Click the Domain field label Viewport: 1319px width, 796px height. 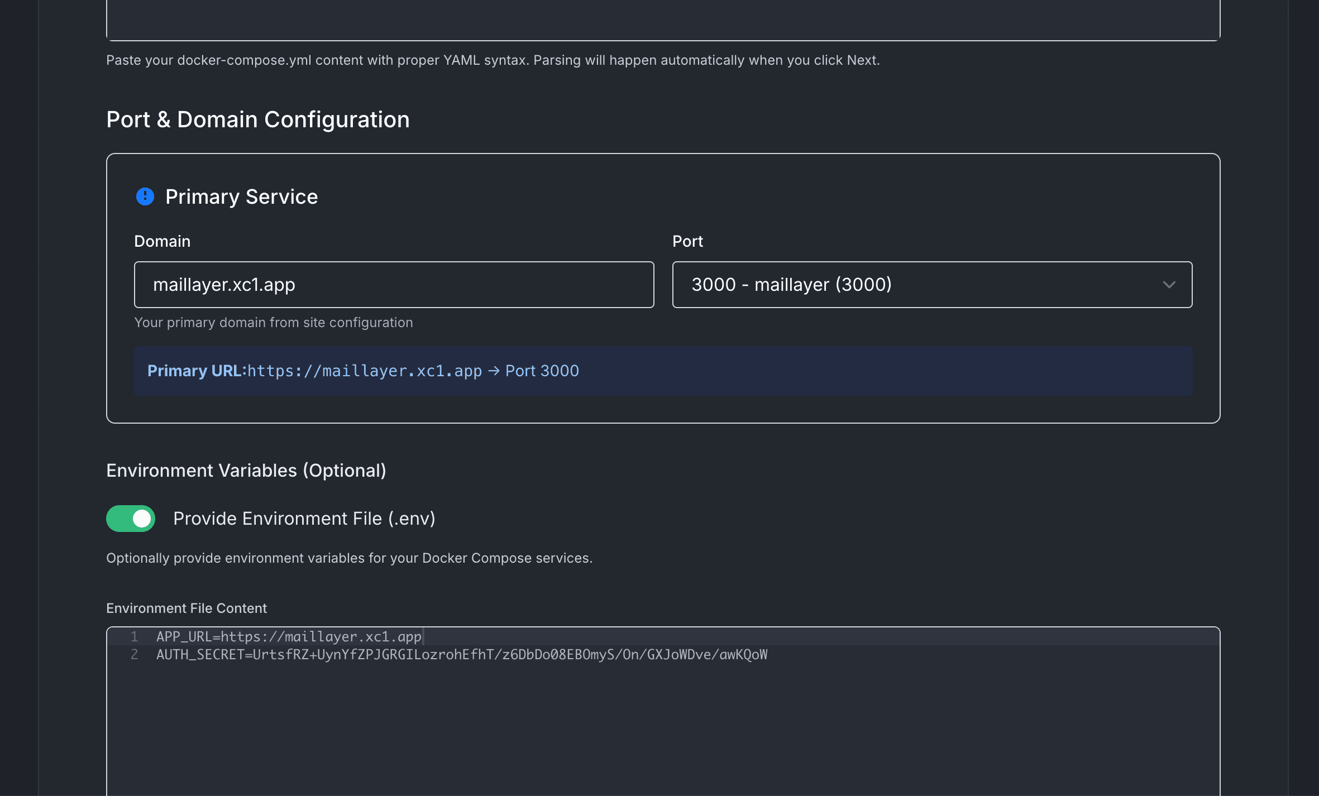click(x=163, y=241)
